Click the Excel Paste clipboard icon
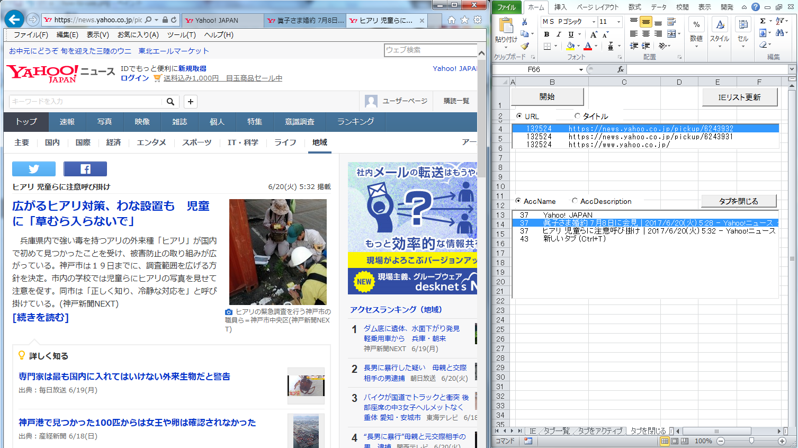Viewport: 798px width, 448px height. click(506, 25)
